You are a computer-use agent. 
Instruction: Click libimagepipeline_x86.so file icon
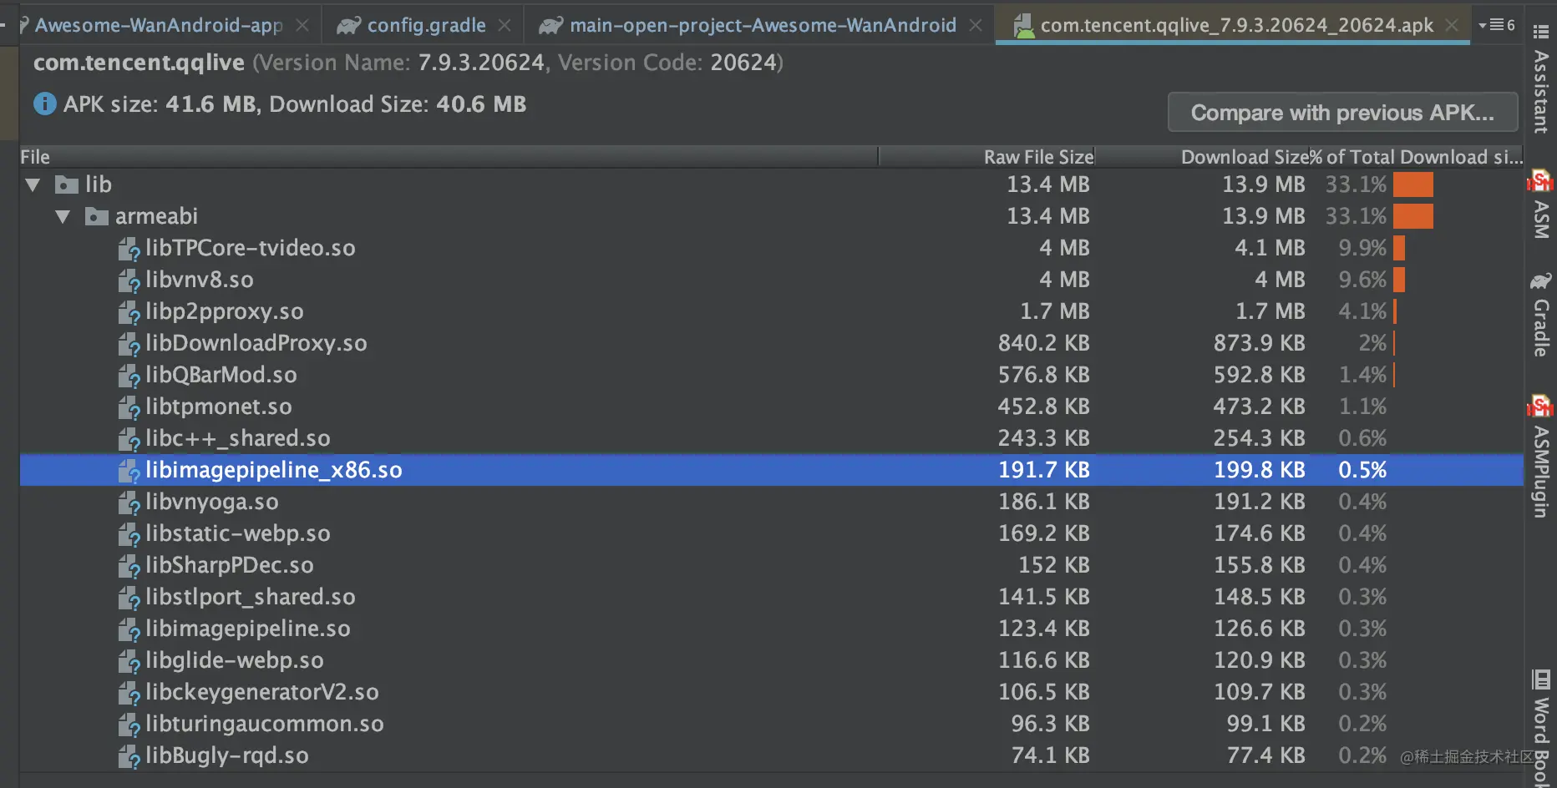coord(129,471)
